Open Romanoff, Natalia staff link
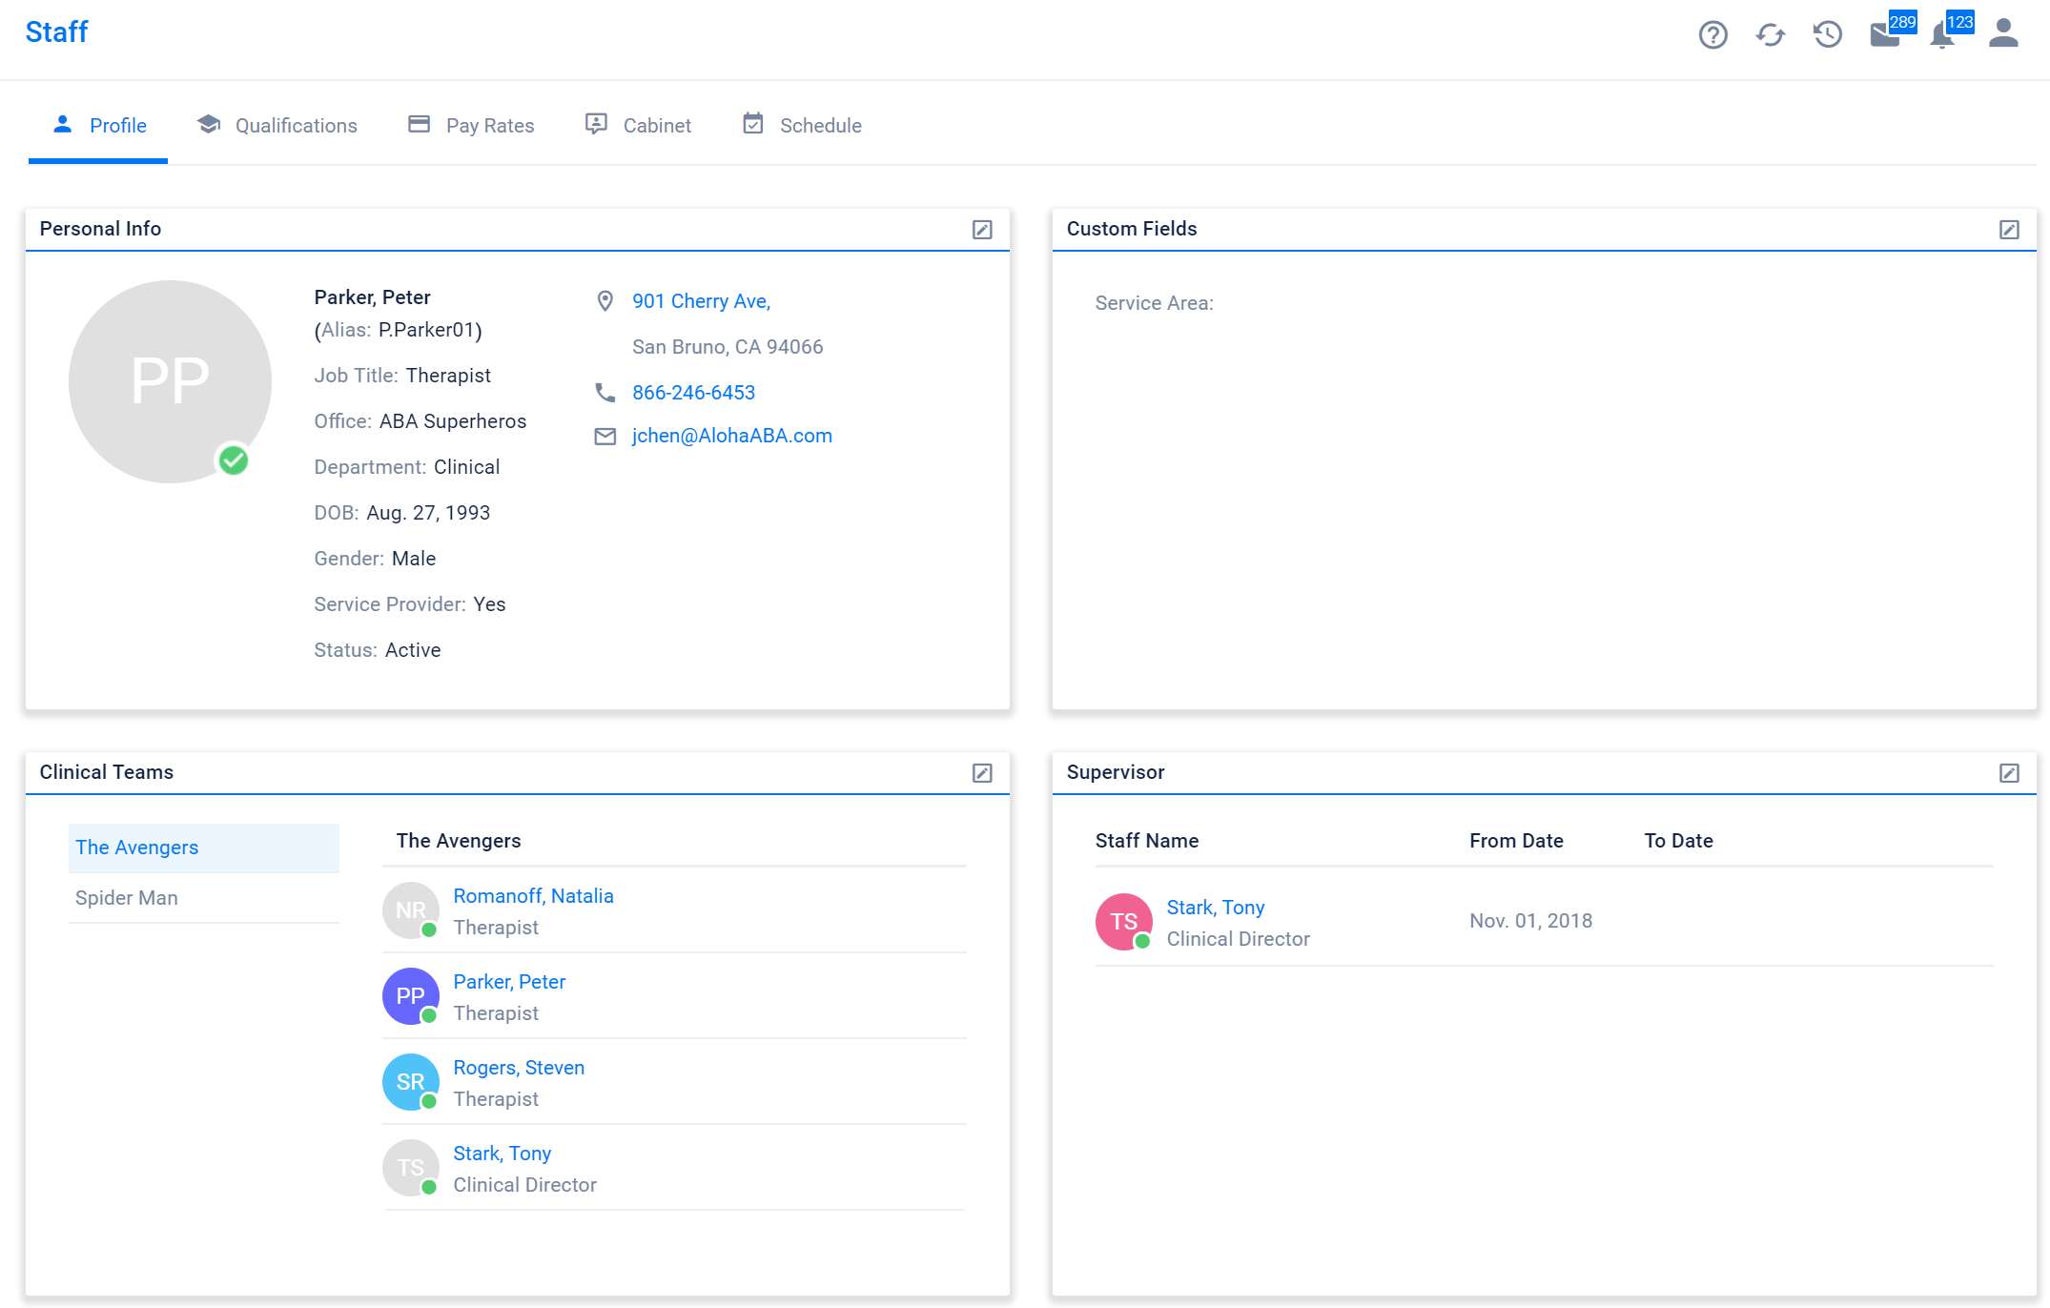 [x=533, y=896]
